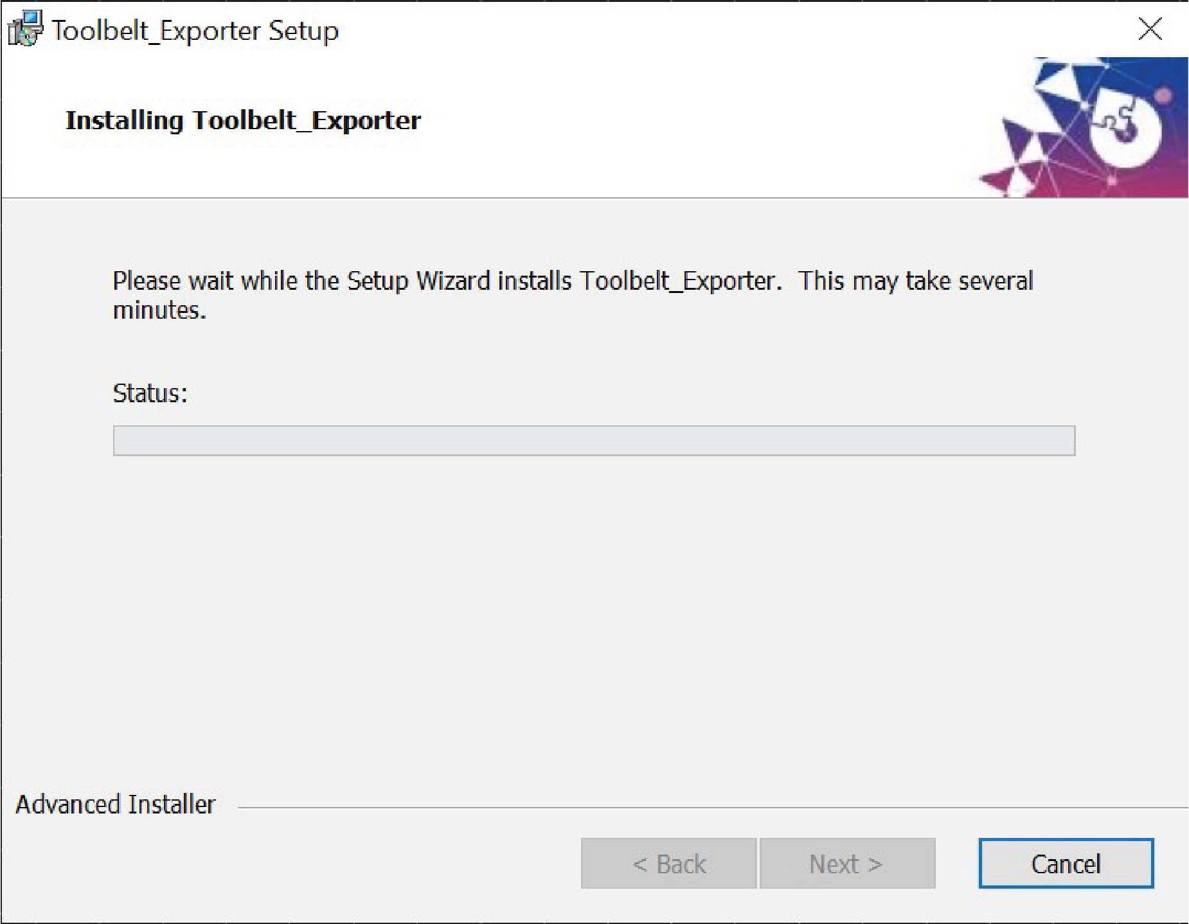The height and width of the screenshot is (924, 1189).
Task: Click the This may take several text
Action: (x=916, y=281)
